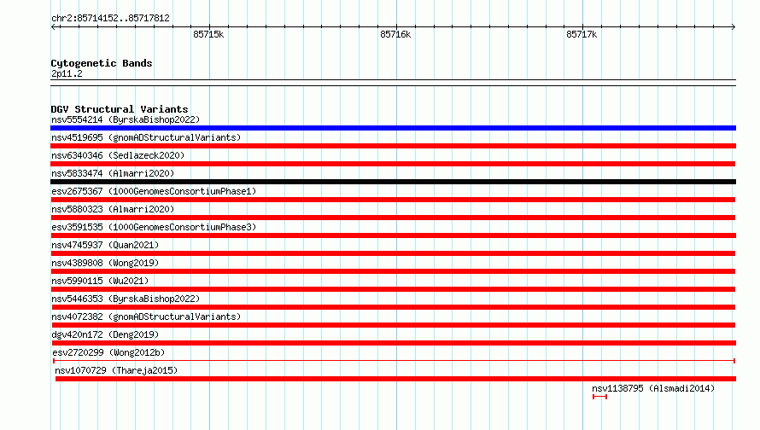
Task: Select the red bar under nsv5990115
Action: point(393,289)
